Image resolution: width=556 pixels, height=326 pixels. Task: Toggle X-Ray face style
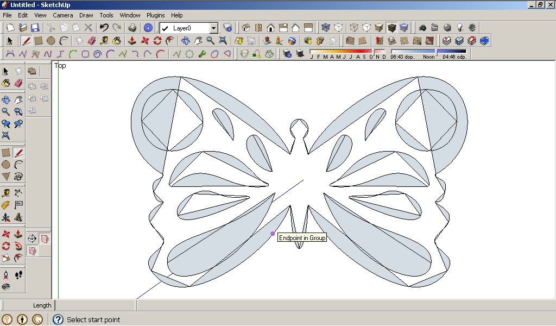coord(325,28)
